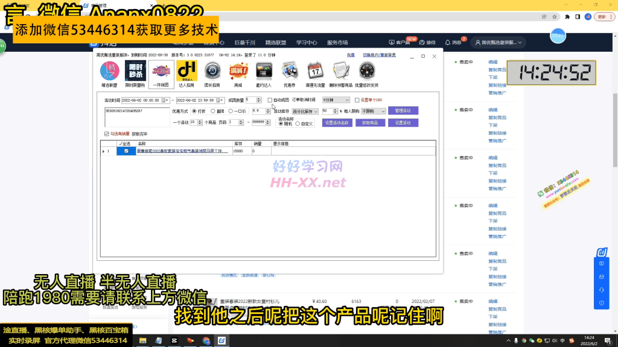Expand the account menu in web header

pyautogui.click(x=499, y=43)
